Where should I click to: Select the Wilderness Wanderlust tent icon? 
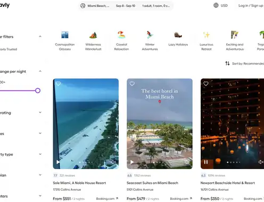tap(93, 35)
